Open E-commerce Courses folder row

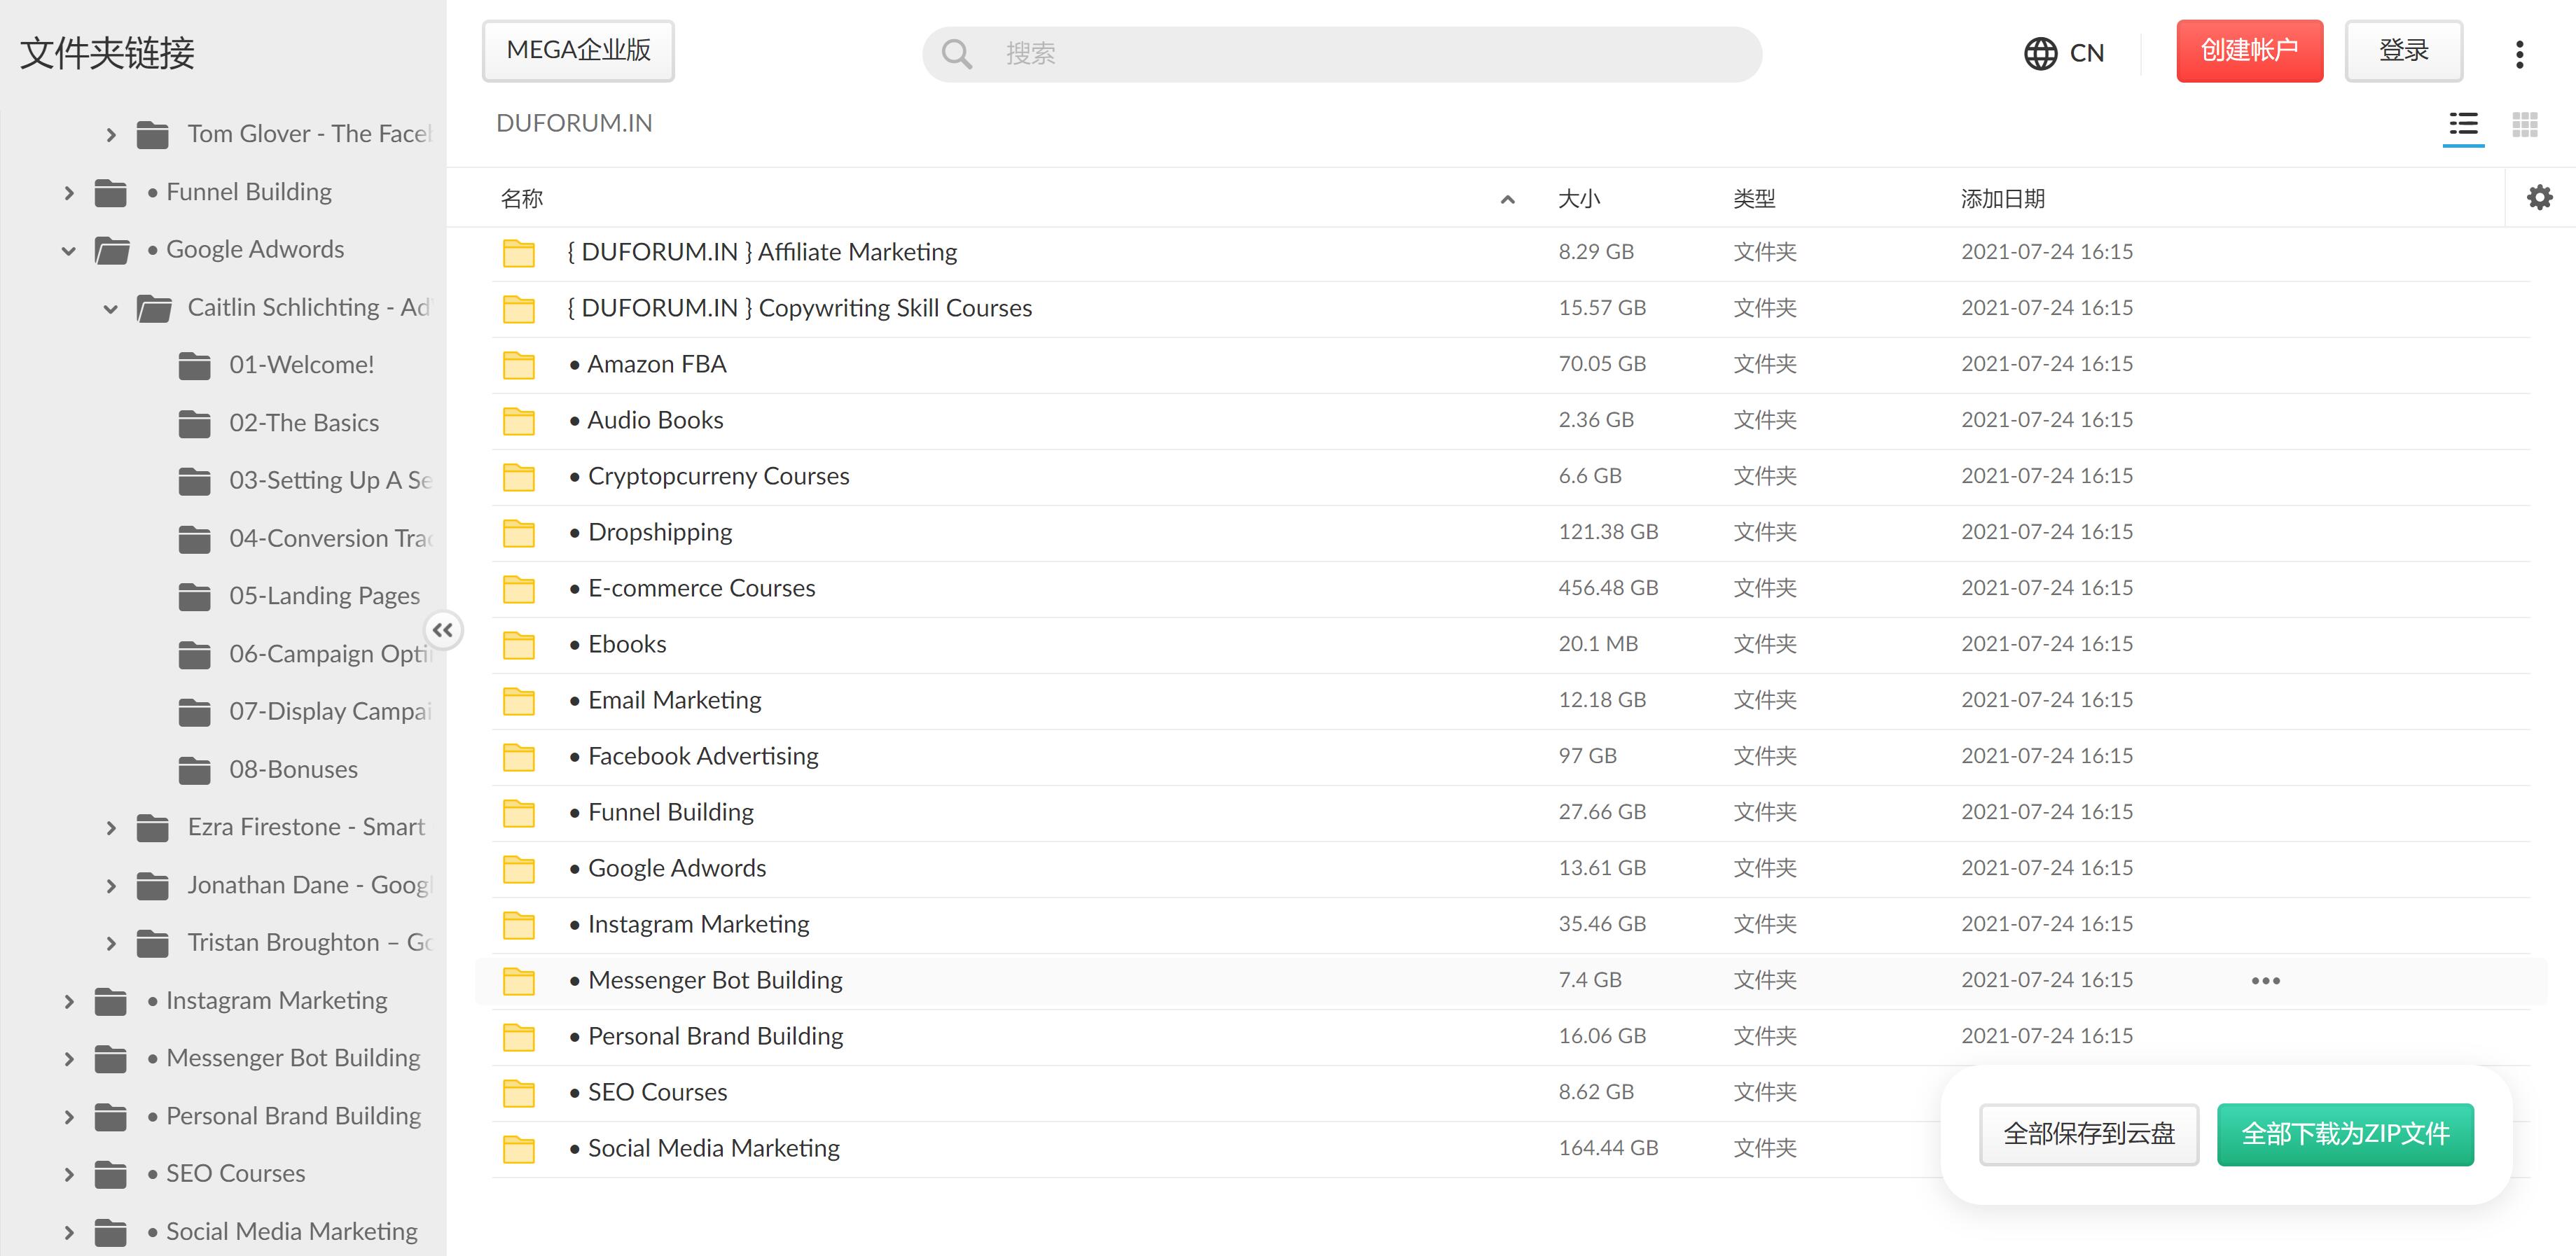1510,589
